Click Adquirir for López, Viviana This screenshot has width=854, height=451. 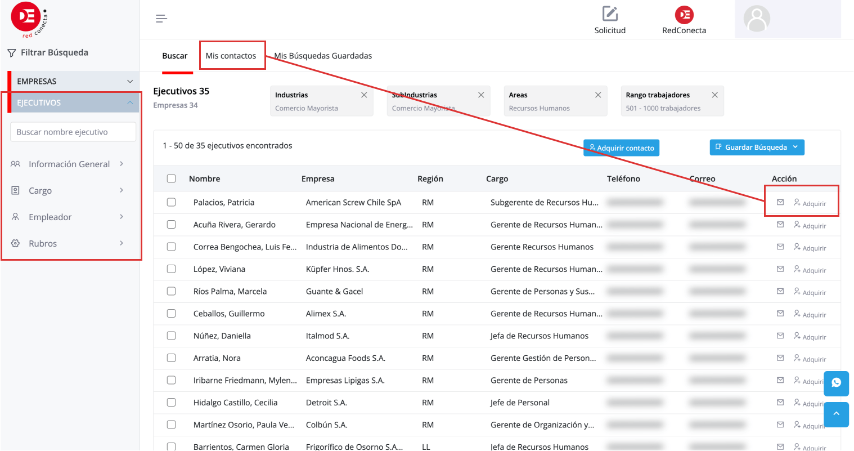point(810,270)
